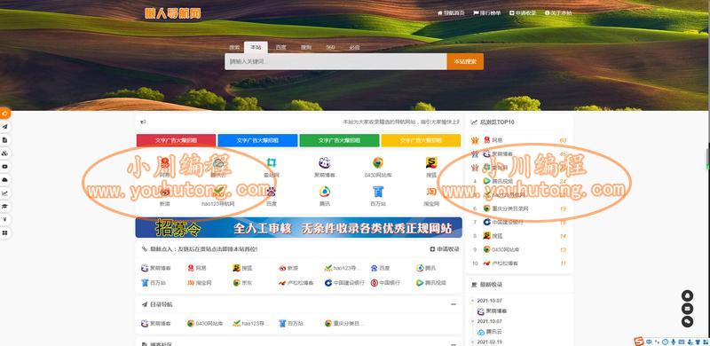This screenshot has height=346, width=710.
Task: Open the 申请收录 link above latest entries
Action: click(x=445, y=249)
